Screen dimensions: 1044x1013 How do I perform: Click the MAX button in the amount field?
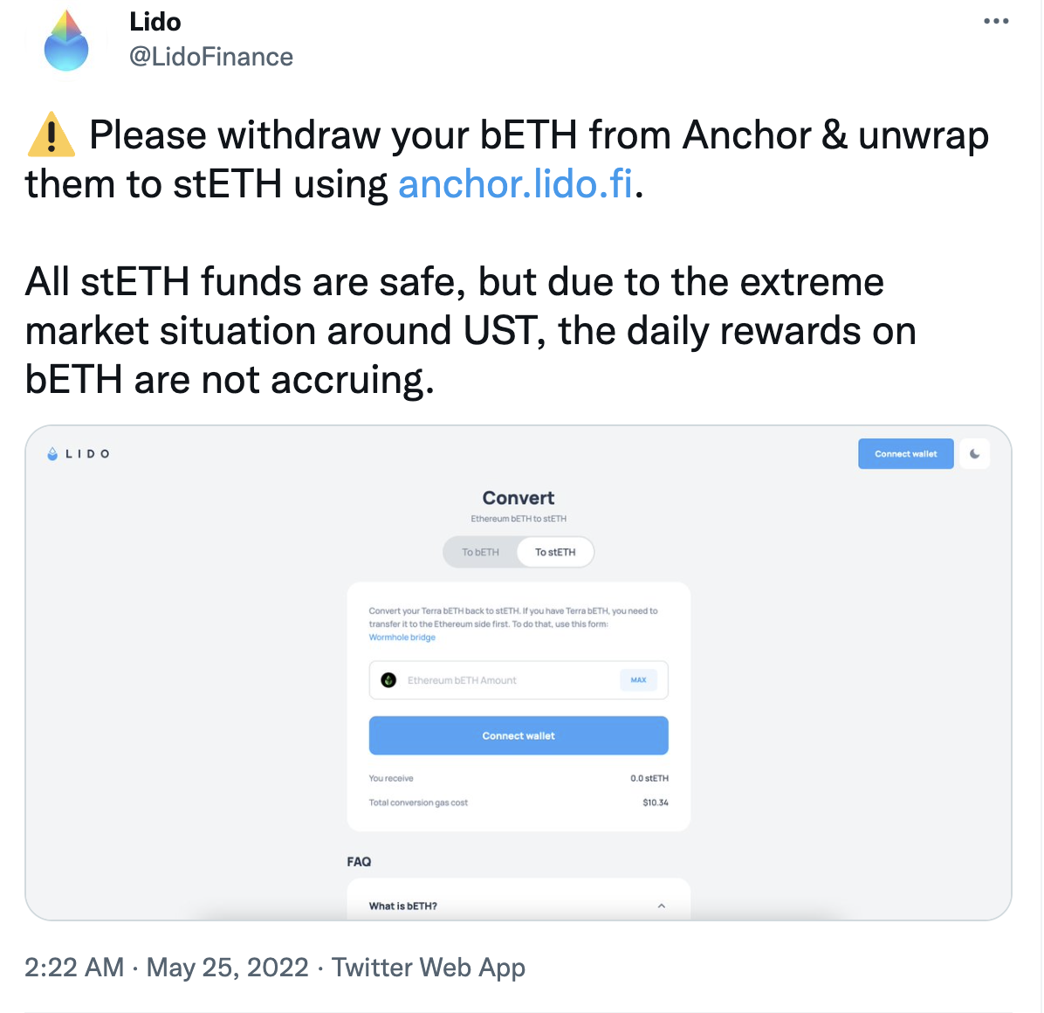[638, 680]
